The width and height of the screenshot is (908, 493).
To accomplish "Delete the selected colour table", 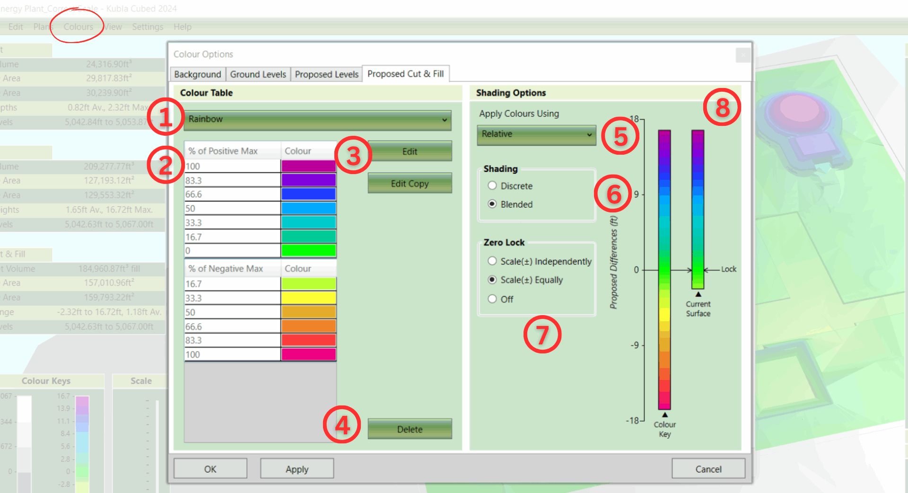I will [x=410, y=429].
